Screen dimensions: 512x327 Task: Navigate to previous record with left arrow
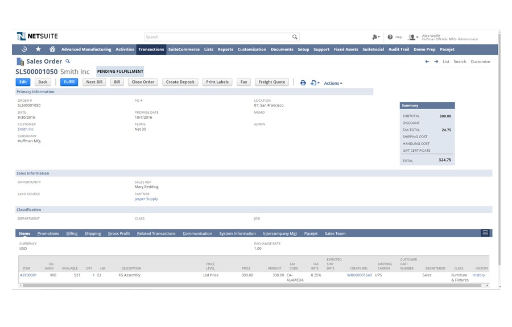coord(427,61)
